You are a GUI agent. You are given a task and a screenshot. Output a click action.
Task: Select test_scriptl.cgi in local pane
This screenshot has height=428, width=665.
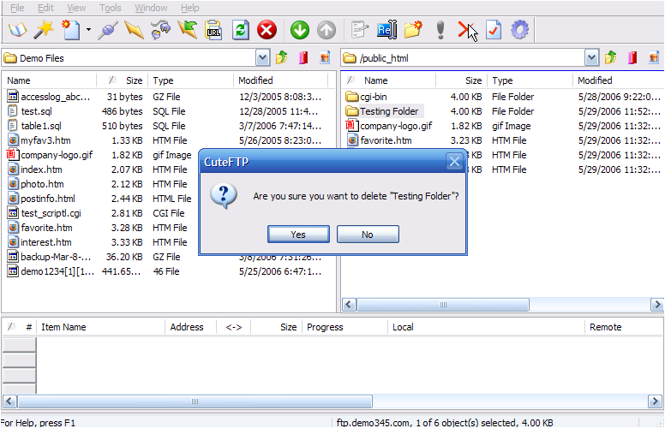tap(44, 213)
